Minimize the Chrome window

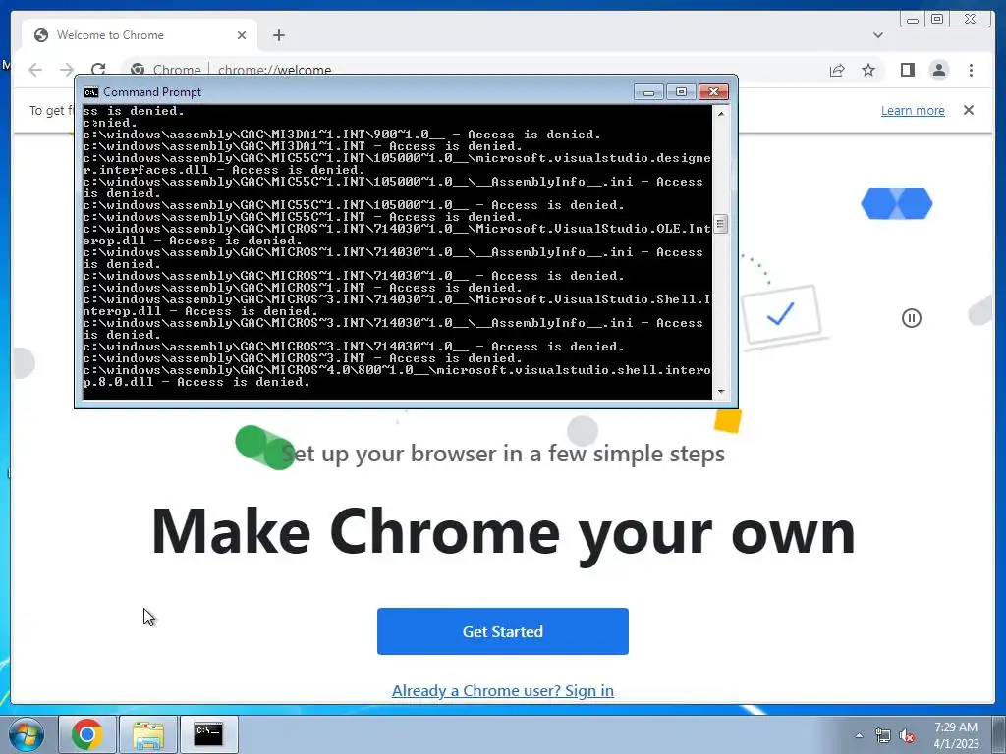pos(913,20)
